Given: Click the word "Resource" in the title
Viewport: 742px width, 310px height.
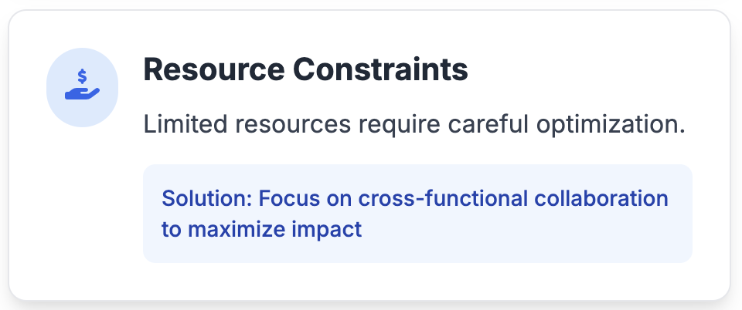Looking at the screenshot, I should [x=214, y=69].
